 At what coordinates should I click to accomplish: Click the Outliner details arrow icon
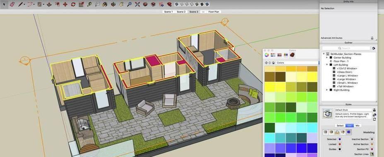[374, 48]
